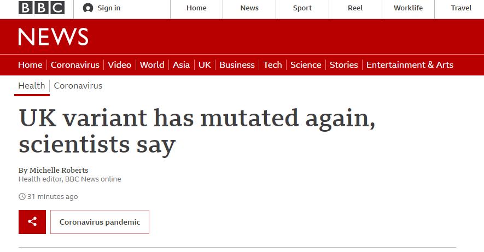Open Entertainment & Arts section
Viewport: 484px width, 252px height.
(410, 65)
